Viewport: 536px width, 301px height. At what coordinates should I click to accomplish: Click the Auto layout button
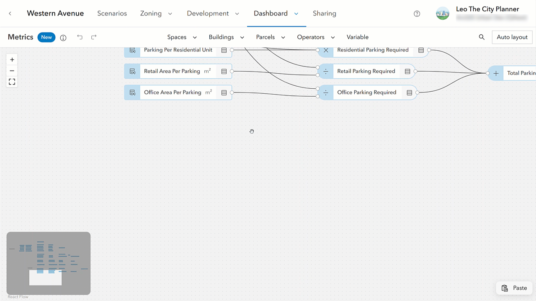coord(512,37)
